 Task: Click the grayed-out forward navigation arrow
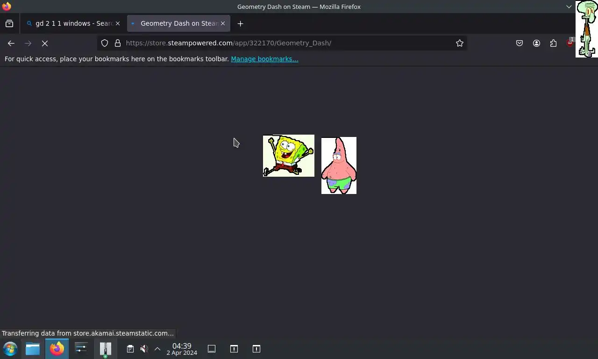(x=28, y=43)
